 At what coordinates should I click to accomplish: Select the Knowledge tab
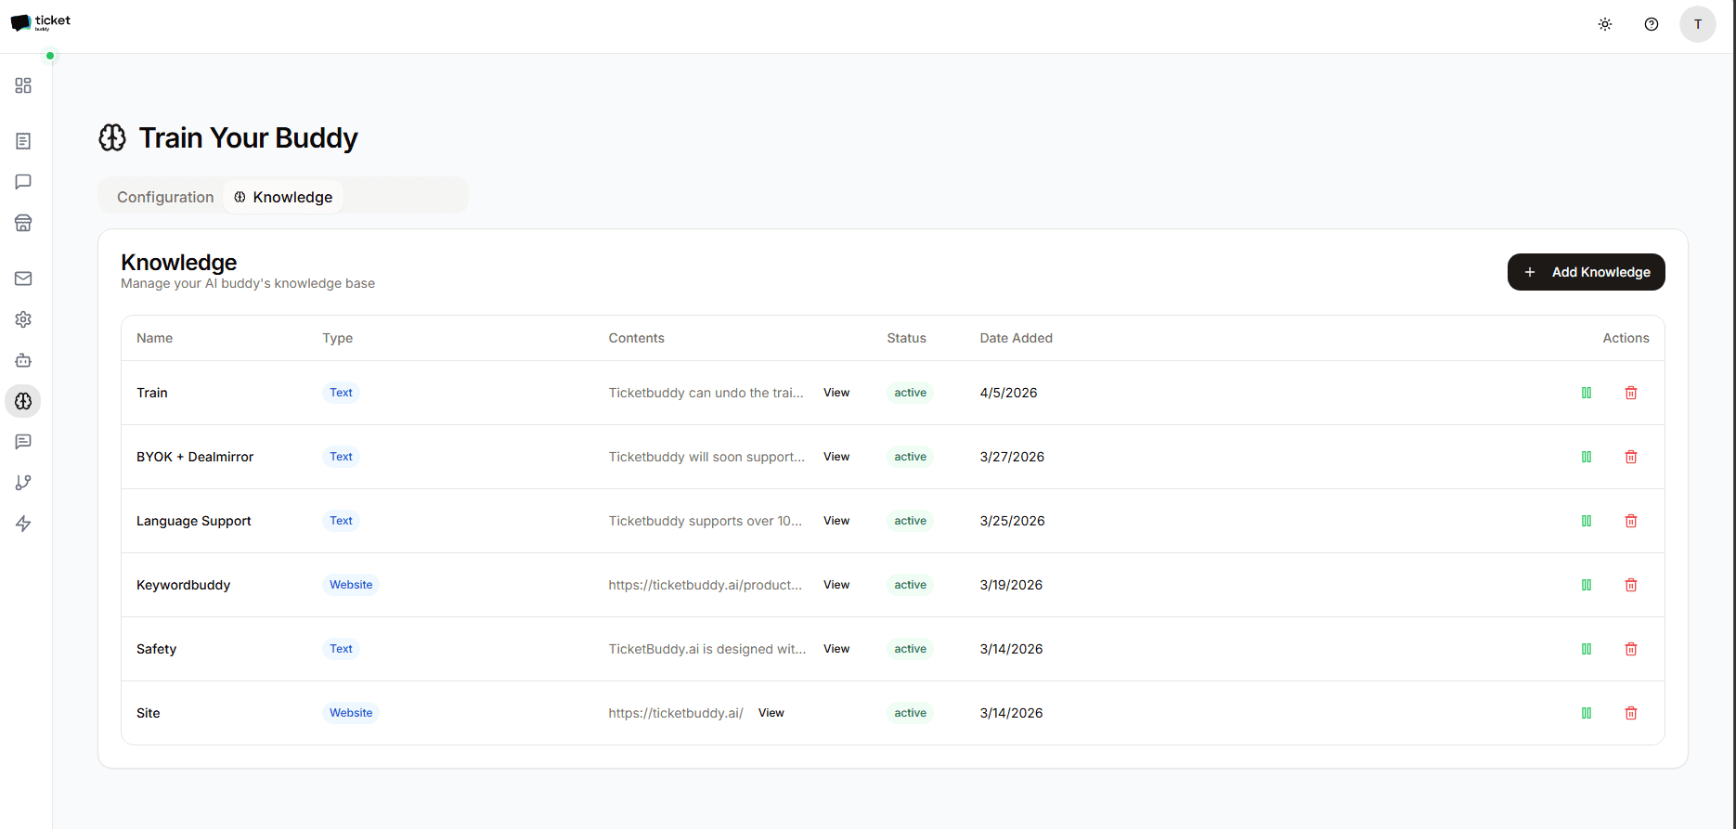(x=283, y=197)
